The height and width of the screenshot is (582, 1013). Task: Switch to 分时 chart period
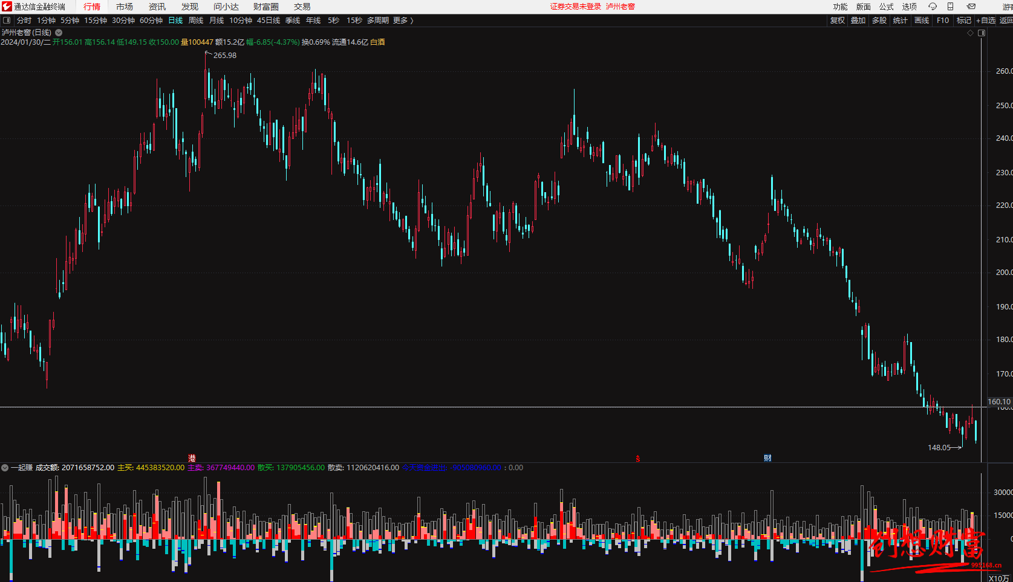click(x=24, y=21)
